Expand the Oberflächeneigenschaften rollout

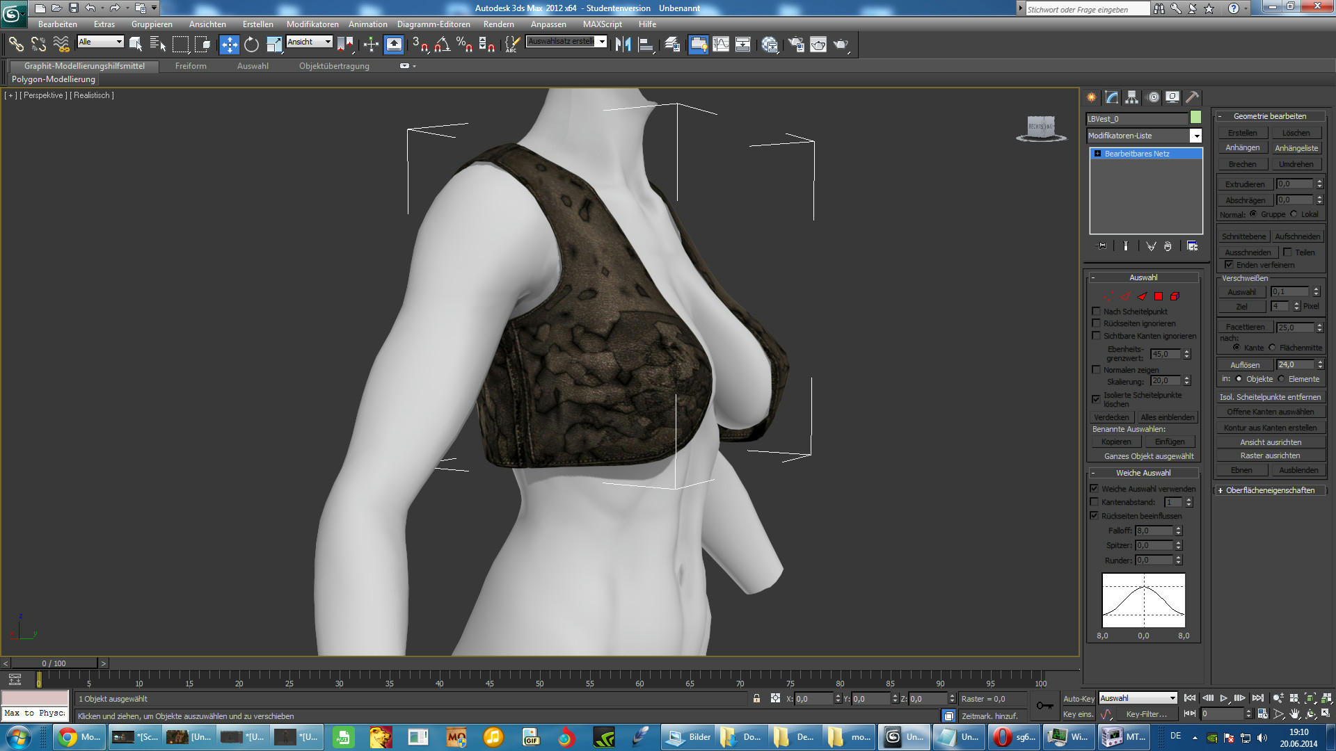coord(1270,490)
